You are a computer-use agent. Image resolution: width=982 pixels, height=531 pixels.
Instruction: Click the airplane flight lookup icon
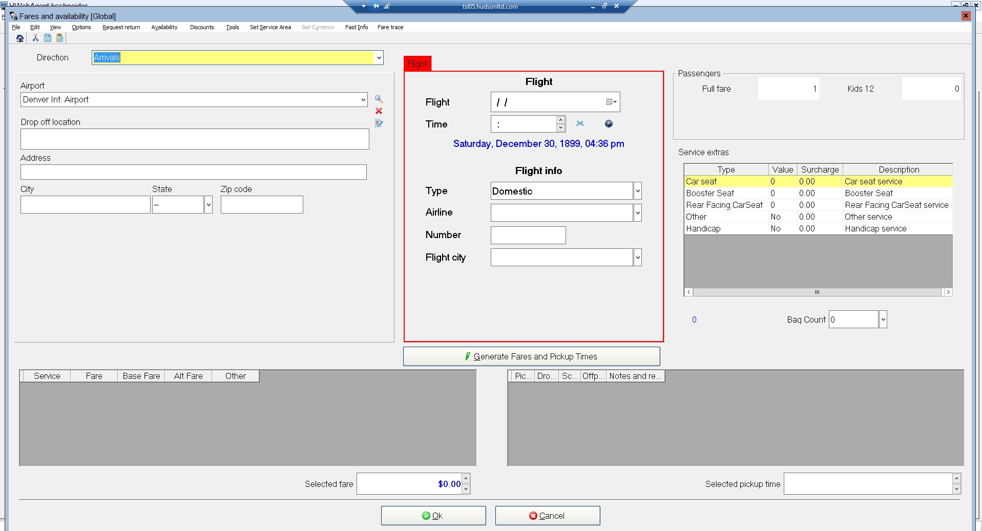580,124
